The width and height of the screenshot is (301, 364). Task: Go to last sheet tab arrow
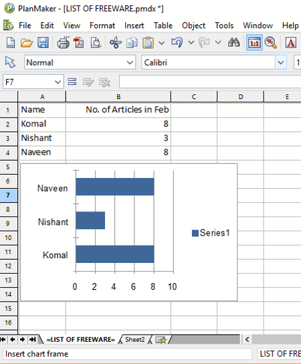click(x=33, y=339)
